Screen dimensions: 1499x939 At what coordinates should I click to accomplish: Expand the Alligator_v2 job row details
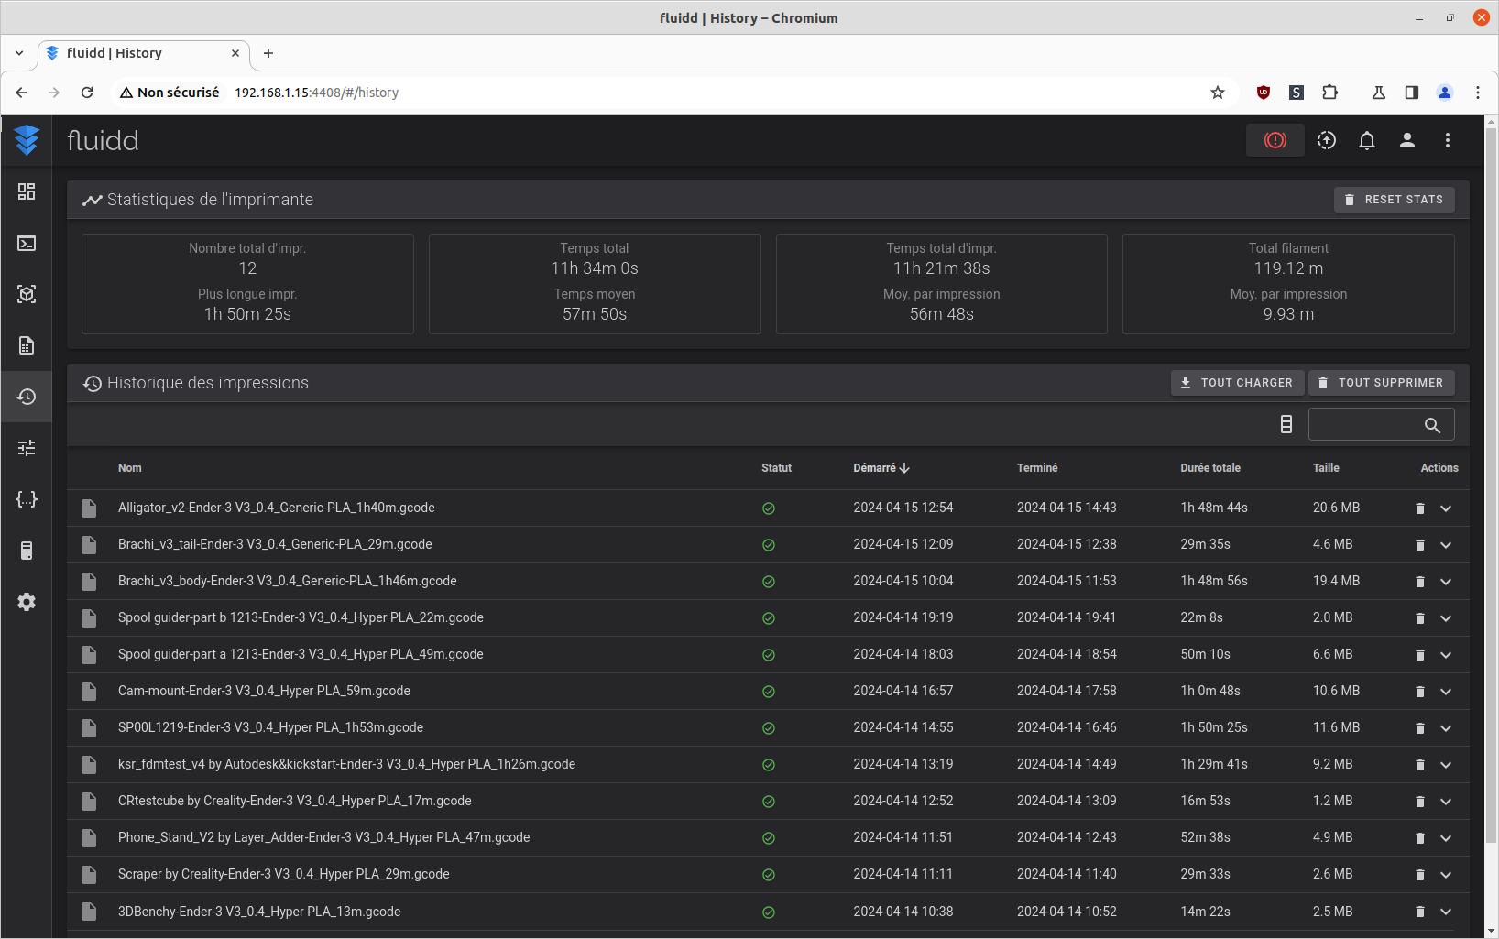(1446, 508)
